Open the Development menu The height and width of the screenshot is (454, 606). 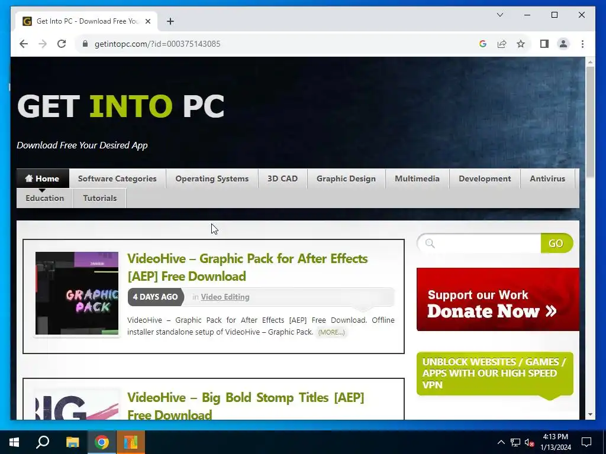485,179
